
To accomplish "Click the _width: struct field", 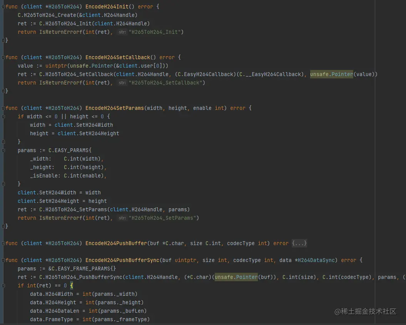I will 41,159.
